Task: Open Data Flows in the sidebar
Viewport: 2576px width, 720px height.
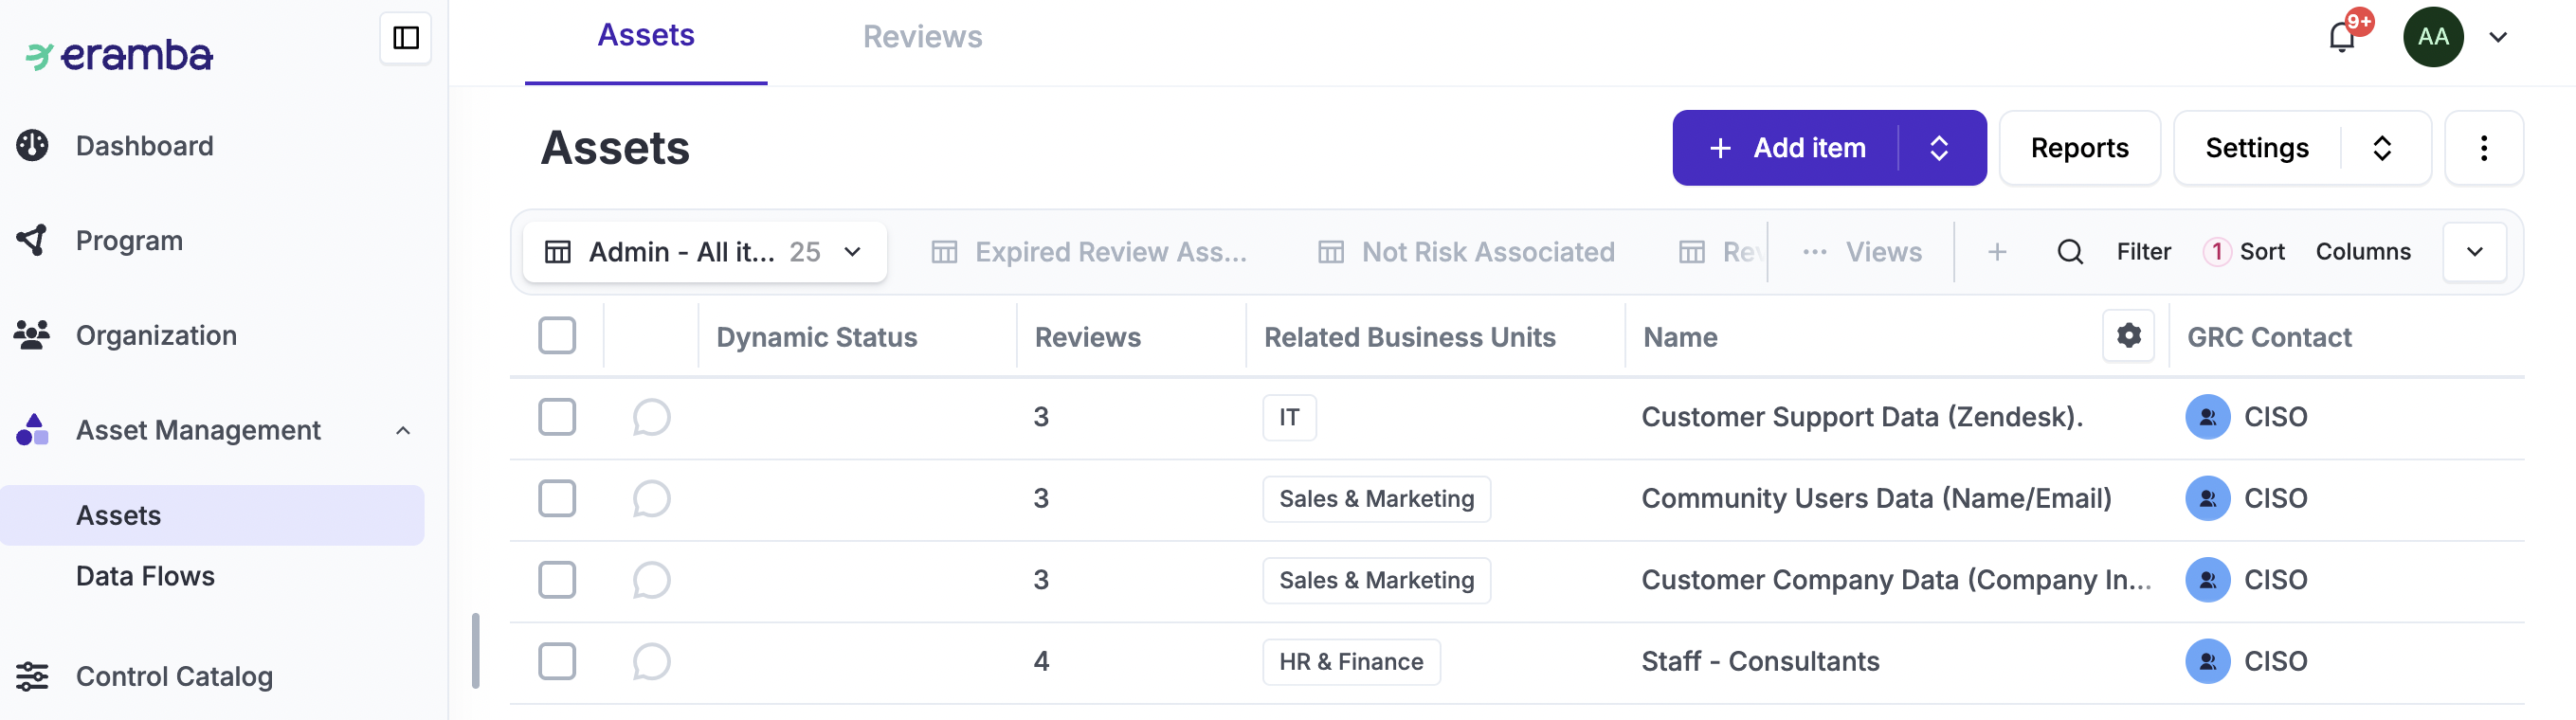Action: pos(145,576)
